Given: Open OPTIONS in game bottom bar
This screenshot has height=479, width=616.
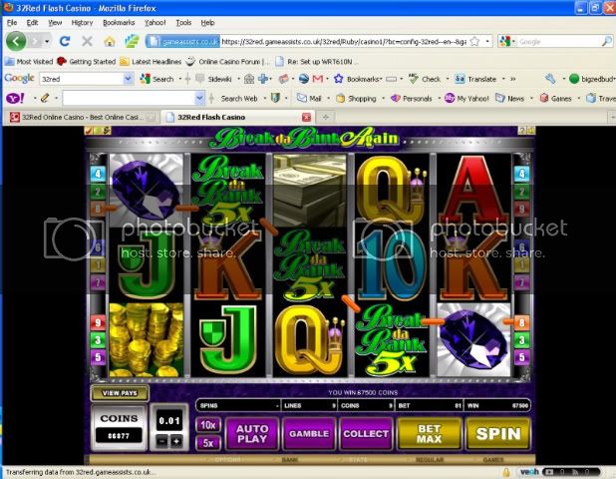Looking at the screenshot, I should pos(227,459).
